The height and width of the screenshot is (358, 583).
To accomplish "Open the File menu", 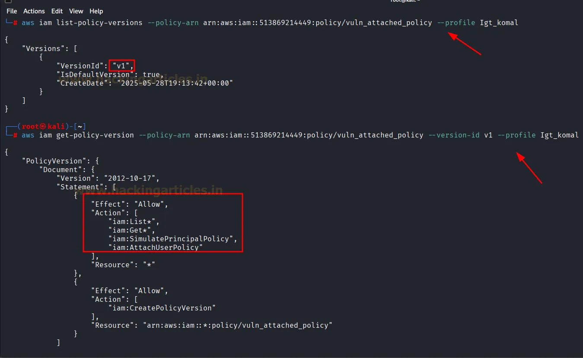I will coord(11,11).
